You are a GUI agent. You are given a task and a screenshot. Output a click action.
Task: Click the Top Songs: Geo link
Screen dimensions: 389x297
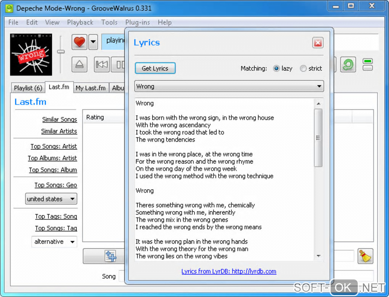(x=56, y=185)
